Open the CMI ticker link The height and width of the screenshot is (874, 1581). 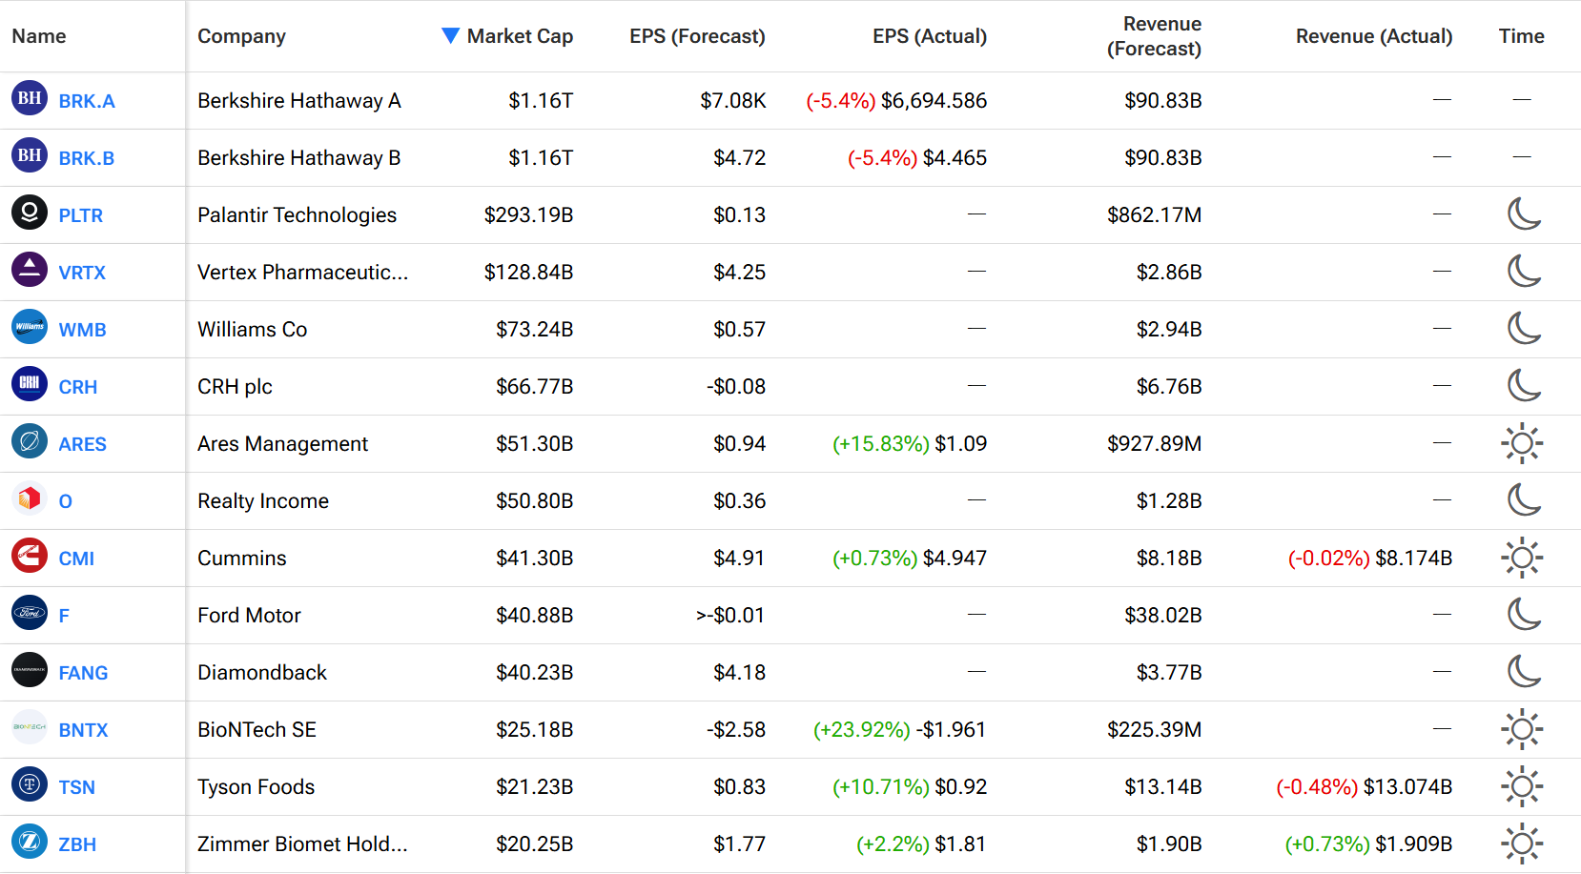click(76, 559)
